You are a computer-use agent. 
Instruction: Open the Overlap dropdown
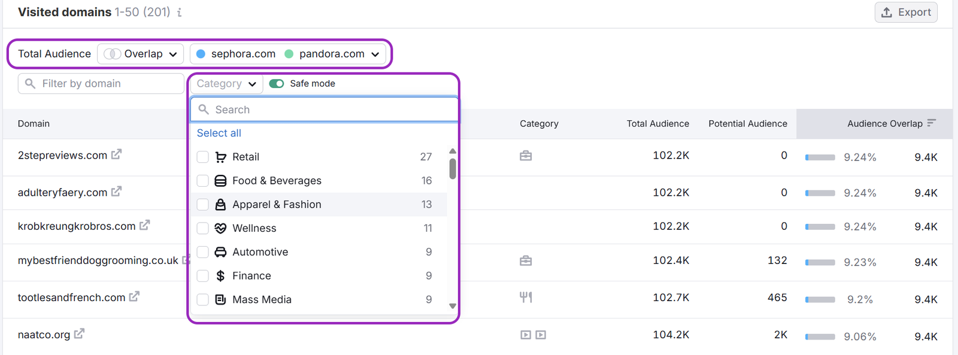click(x=141, y=54)
